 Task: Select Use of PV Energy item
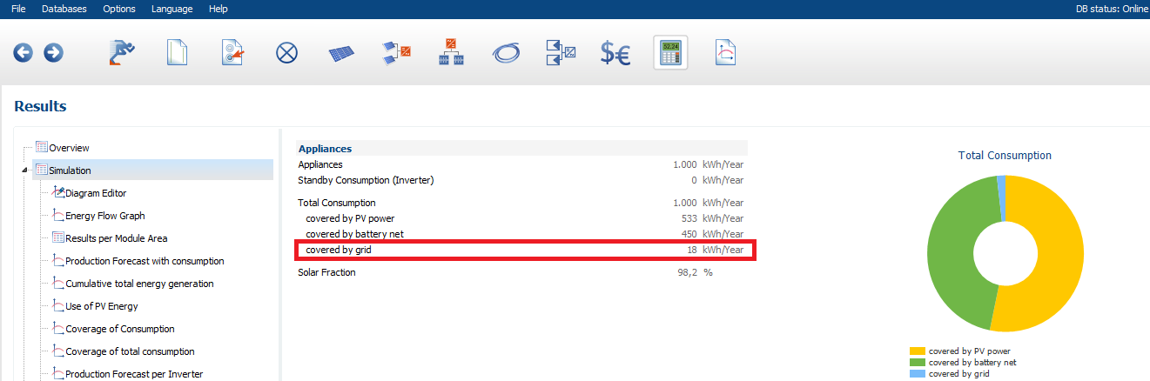[101, 306]
